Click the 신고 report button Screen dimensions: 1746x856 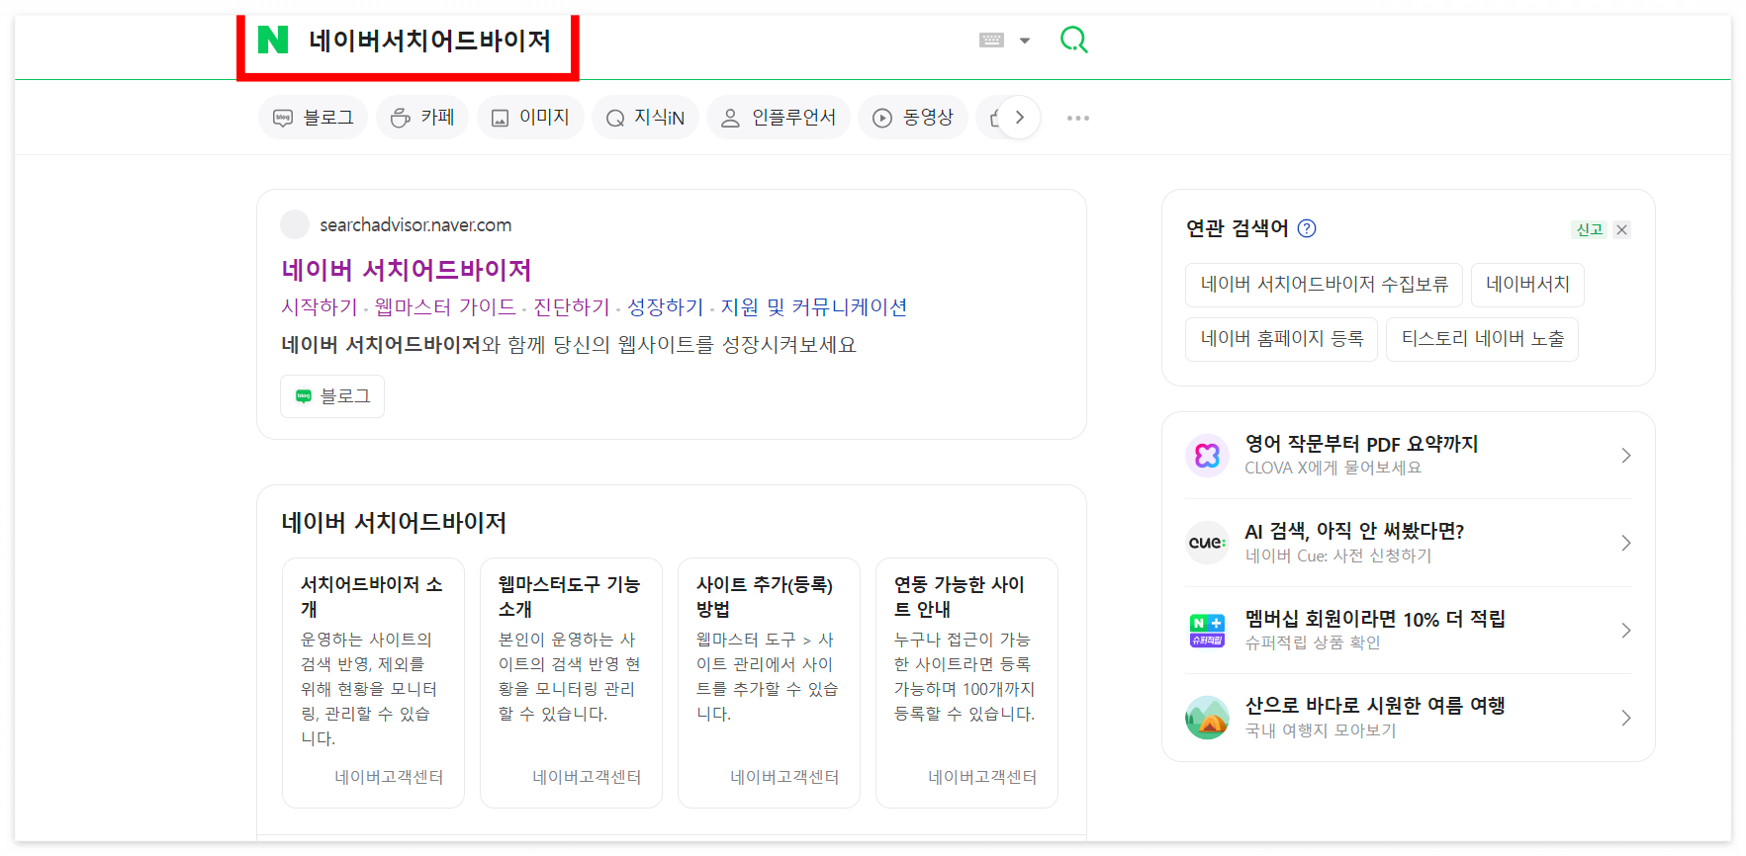coord(1590,229)
